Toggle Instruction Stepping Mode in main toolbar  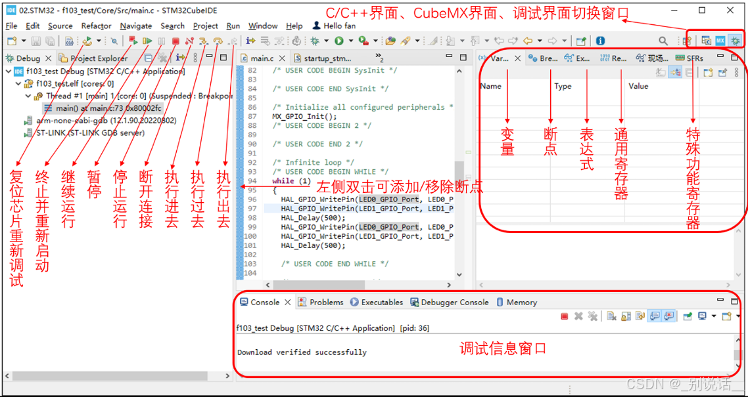pos(251,41)
